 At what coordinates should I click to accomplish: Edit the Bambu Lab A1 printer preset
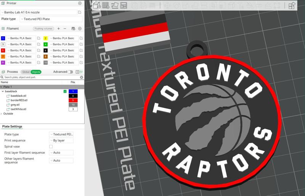coord(80,12)
